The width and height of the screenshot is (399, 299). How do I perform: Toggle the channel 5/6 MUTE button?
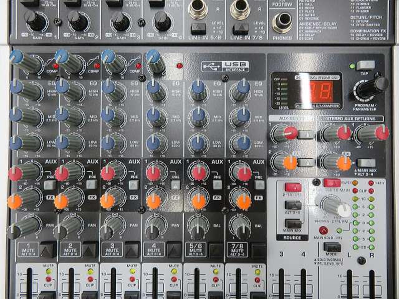[216, 249]
